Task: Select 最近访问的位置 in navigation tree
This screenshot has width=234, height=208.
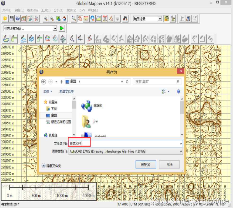Action: pos(58,122)
